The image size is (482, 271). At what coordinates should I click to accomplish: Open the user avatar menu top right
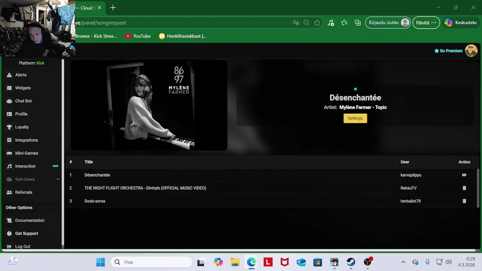(x=471, y=51)
